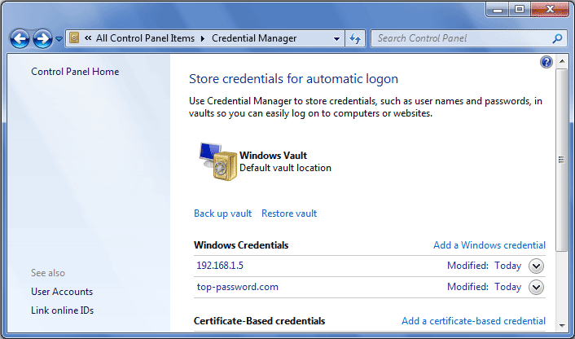575x339 pixels.
Task: Open User Accounts in See also
Action: (x=62, y=292)
